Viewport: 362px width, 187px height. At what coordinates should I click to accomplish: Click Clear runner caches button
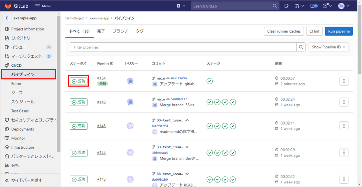(284, 31)
